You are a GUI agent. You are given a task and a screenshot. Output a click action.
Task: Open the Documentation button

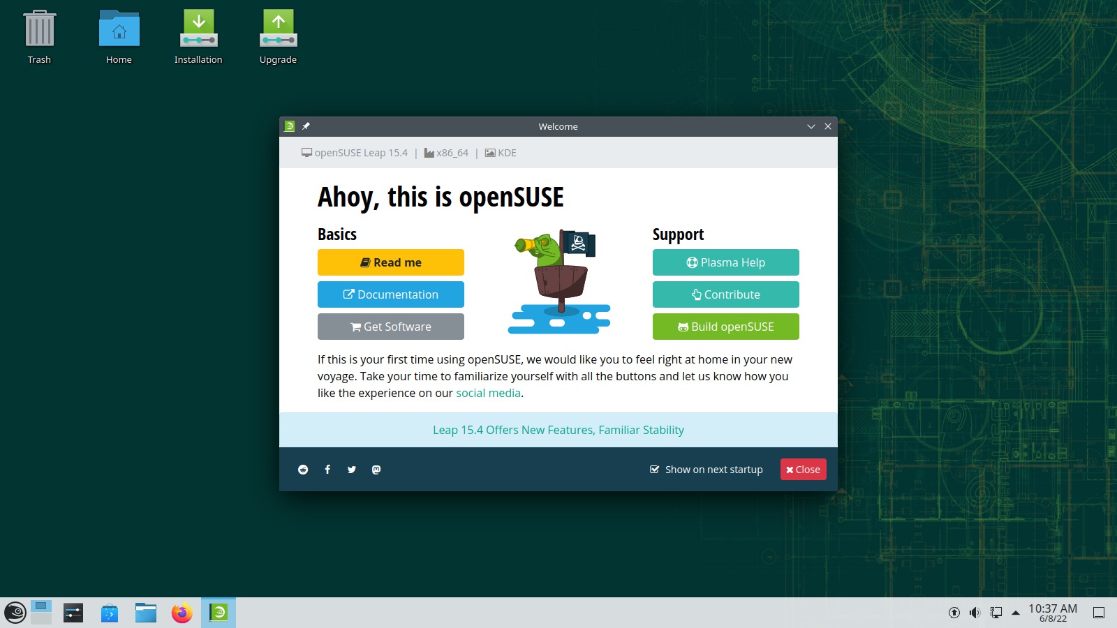[x=391, y=294]
